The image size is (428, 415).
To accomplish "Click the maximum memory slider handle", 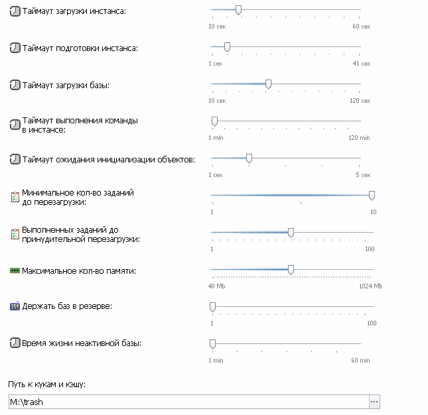I will [291, 270].
